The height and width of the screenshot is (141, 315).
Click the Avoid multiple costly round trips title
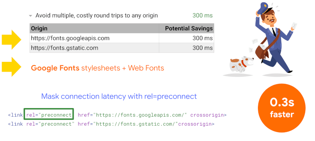pyautogui.click(x=96, y=16)
